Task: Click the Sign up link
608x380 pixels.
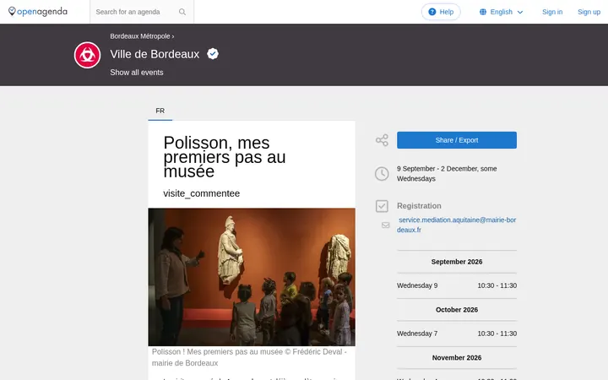Action: tap(589, 12)
